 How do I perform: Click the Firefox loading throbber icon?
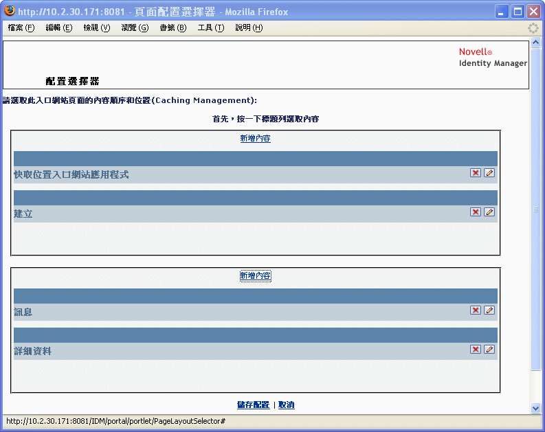(x=533, y=28)
